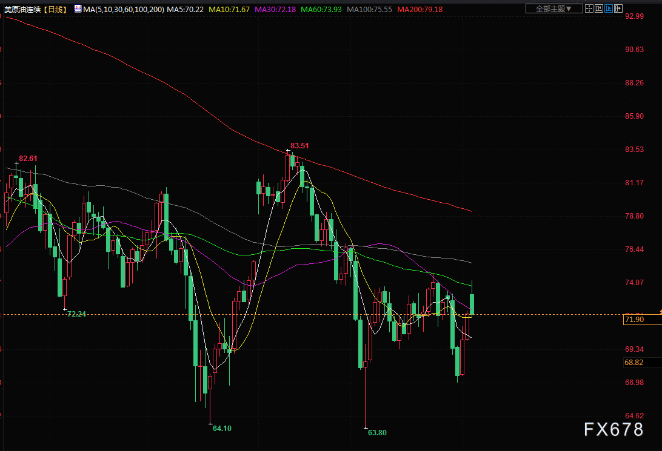Click the 64.10 low price marker
This screenshot has width=662, height=451.
pos(222,429)
